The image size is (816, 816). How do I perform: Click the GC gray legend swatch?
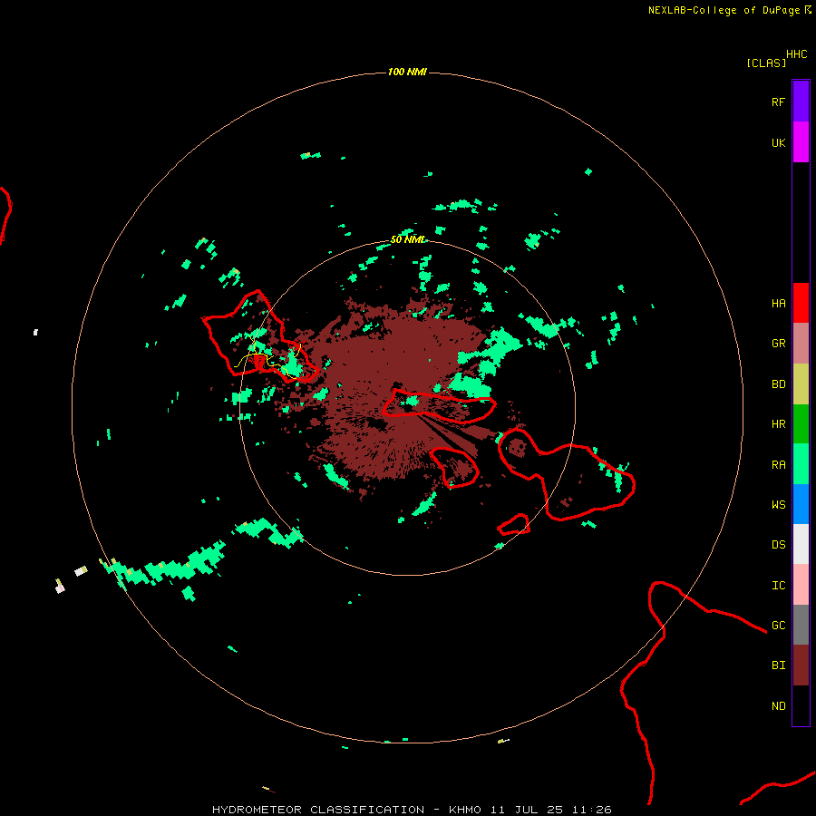(801, 625)
